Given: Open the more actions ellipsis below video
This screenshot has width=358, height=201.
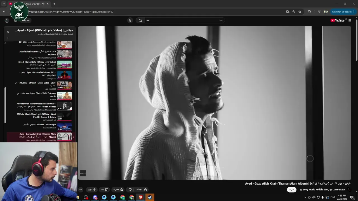Looking at the screenshot, I should tap(81, 190).
